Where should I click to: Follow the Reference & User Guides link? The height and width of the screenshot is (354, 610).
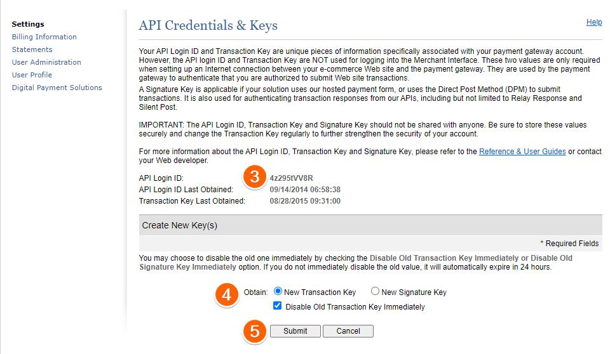pyautogui.click(x=522, y=152)
